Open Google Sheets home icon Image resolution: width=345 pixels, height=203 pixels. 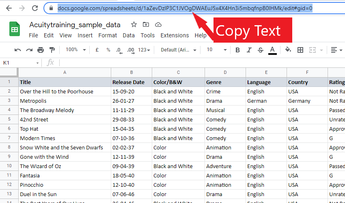click(x=15, y=29)
